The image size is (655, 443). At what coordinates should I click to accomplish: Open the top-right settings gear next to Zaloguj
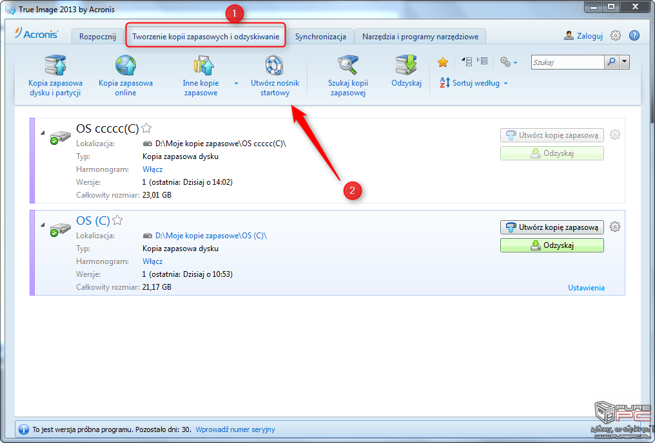[615, 36]
